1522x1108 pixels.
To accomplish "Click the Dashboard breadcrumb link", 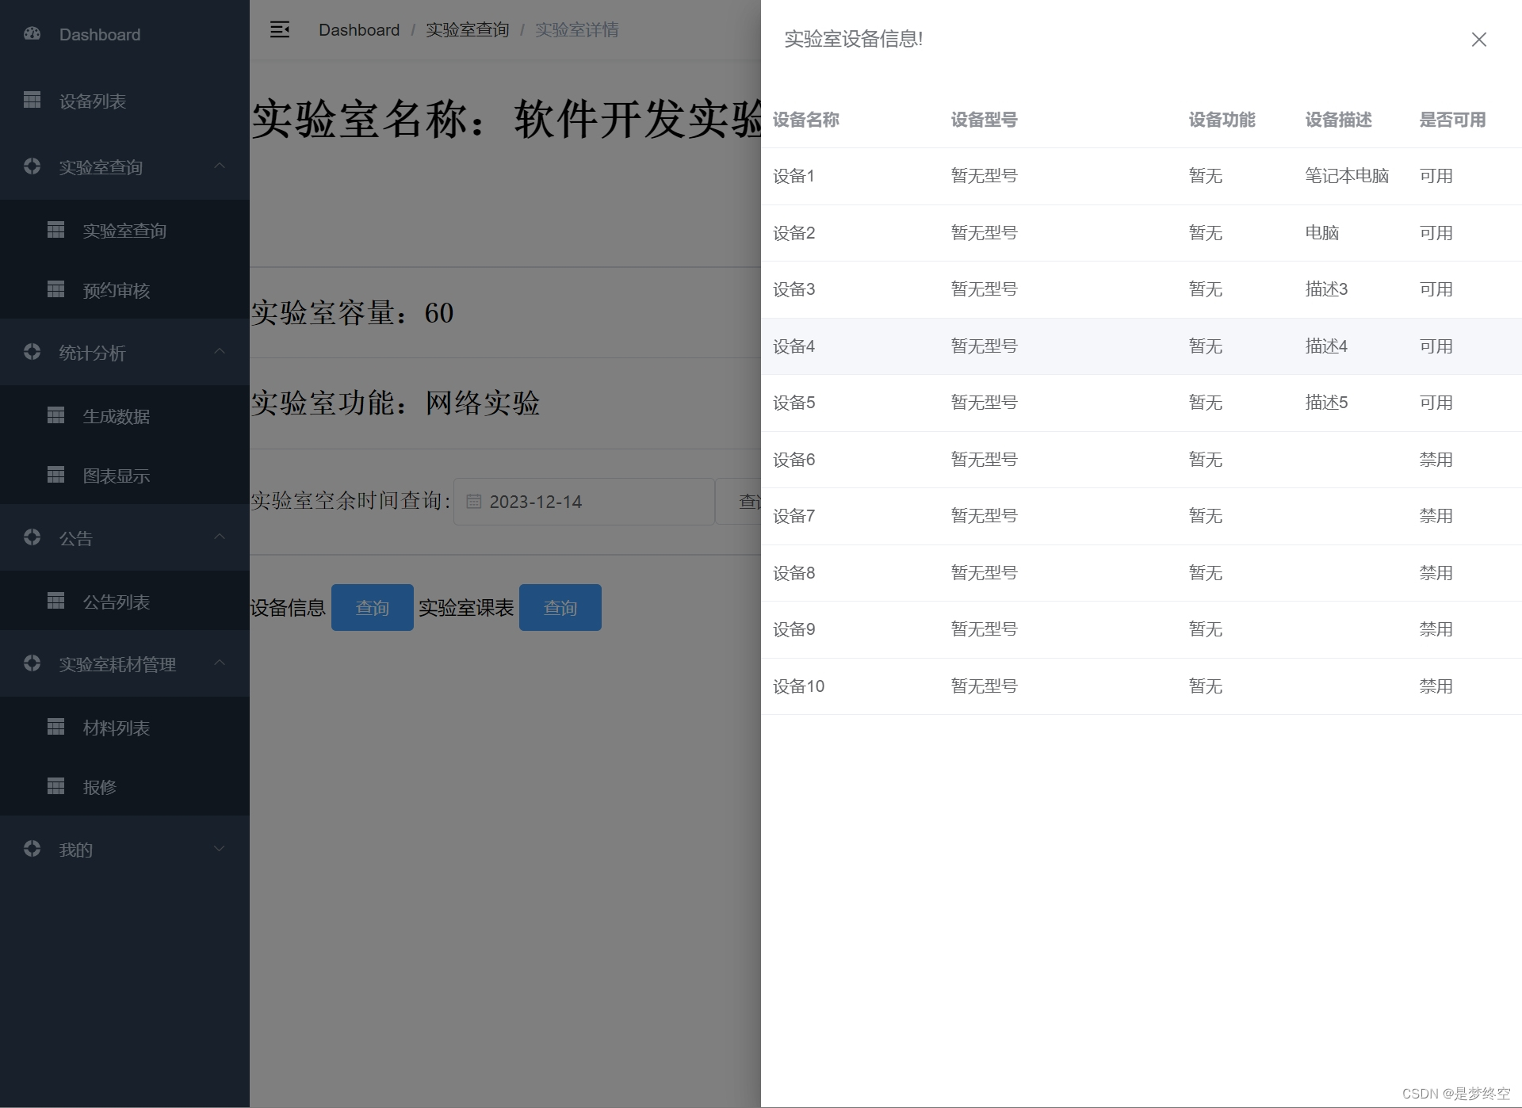I will coord(359,30).
